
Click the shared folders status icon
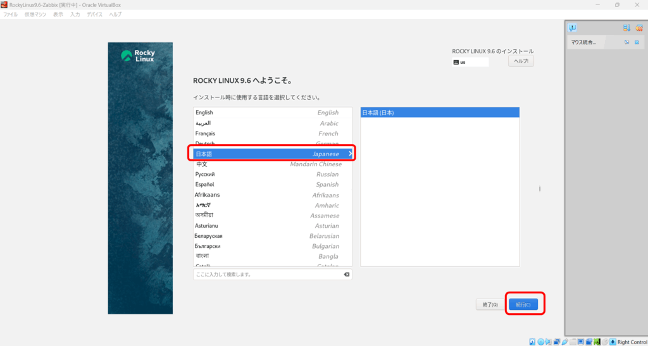pyautogui.click(x=573, y=342)
